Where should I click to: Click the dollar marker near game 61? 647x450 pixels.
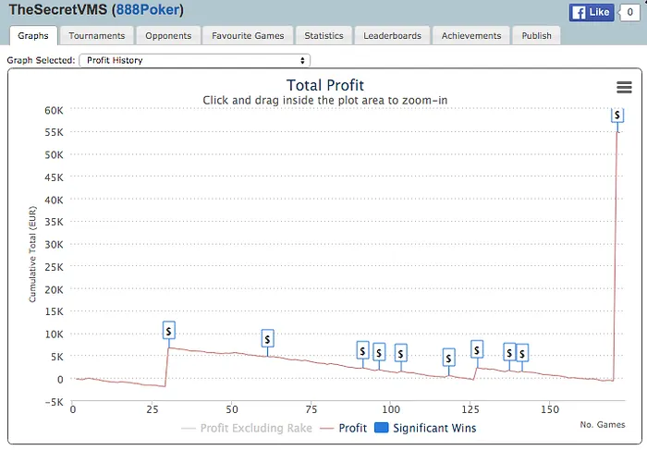(x=267, y=339)
